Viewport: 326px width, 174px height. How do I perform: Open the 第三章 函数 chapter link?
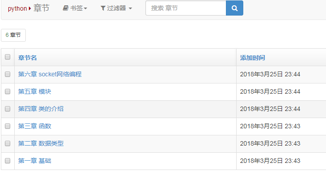click(35, 126)
